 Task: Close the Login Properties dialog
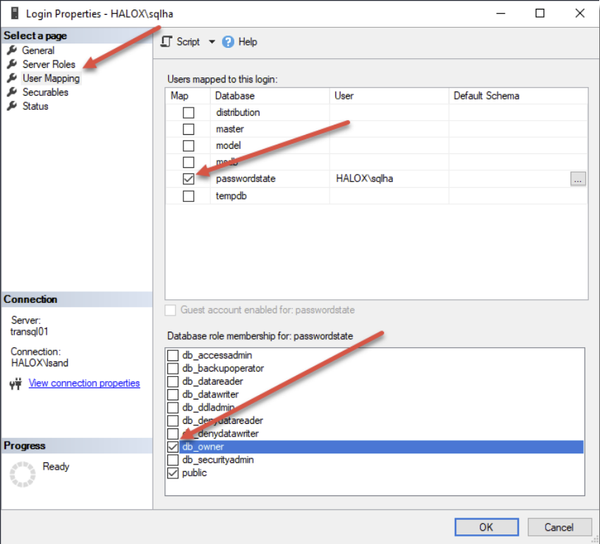tap(579, 13)
